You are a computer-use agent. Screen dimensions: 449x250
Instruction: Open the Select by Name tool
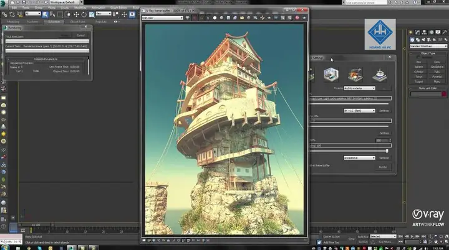coord(52,14)
